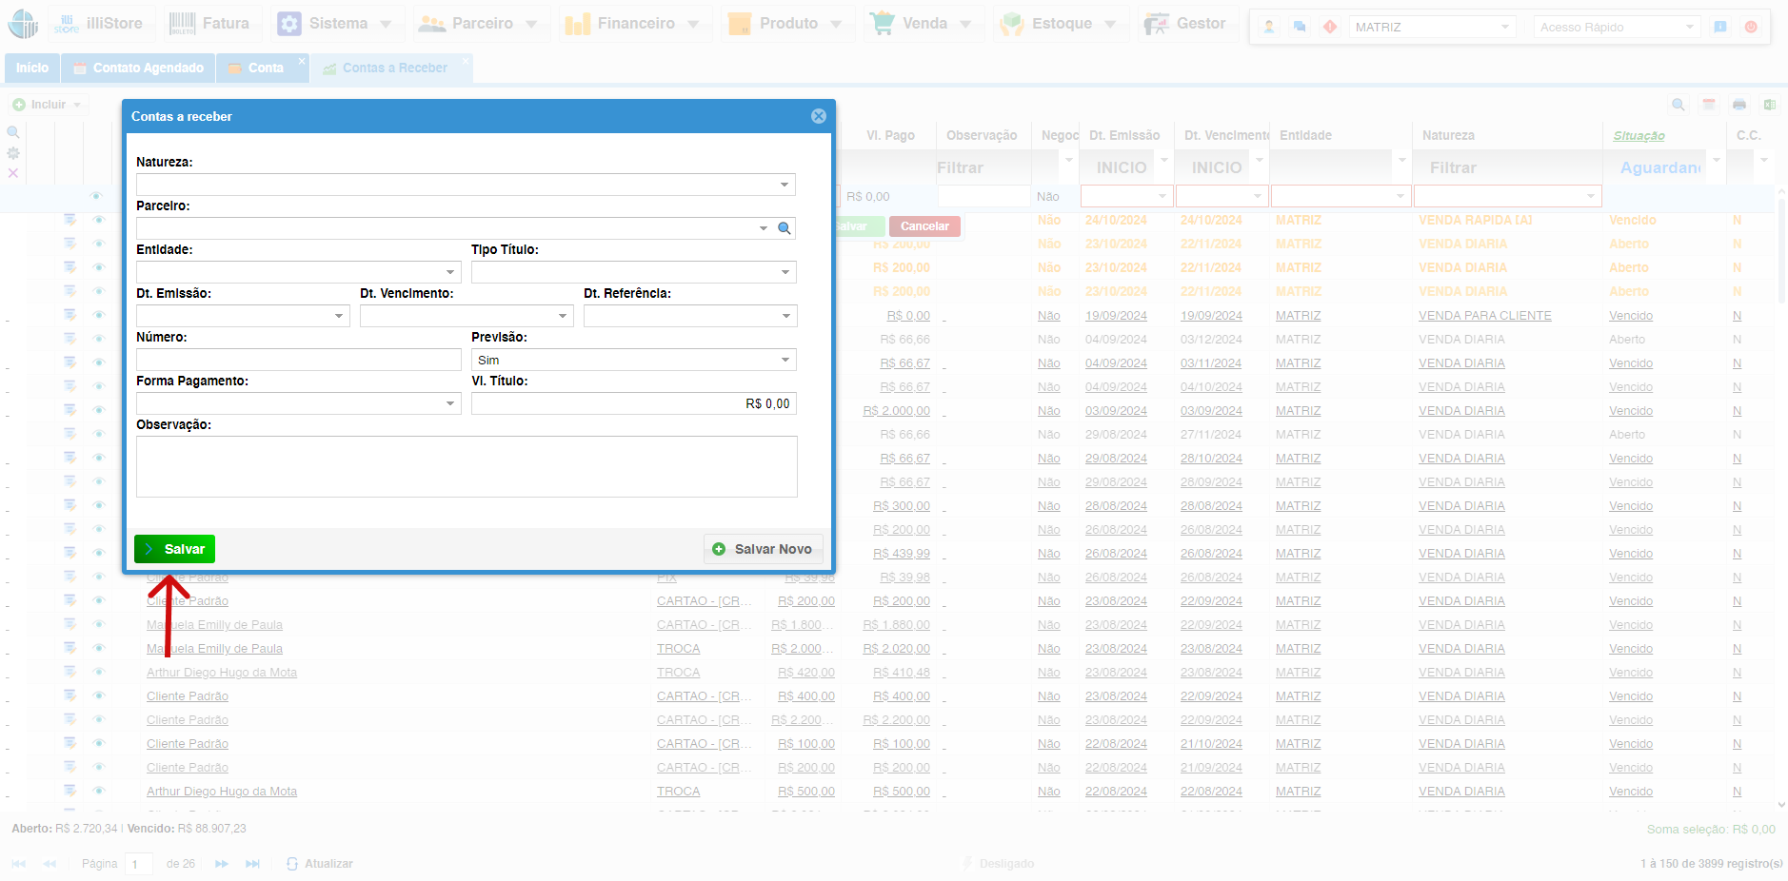This screenshot has height=881, width=1788.
Task: Open the Dt. Vencimento date picker
Action: tap(563, 316)
